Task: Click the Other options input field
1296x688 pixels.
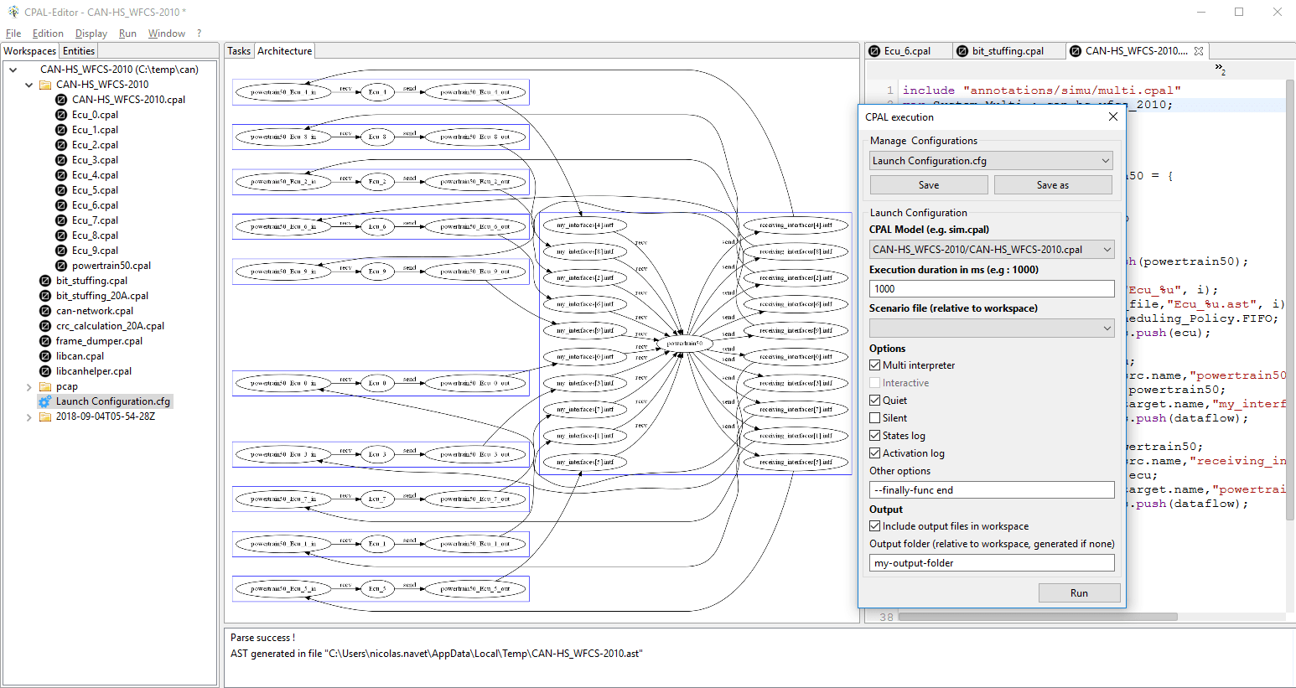Action: coord(992,490)
